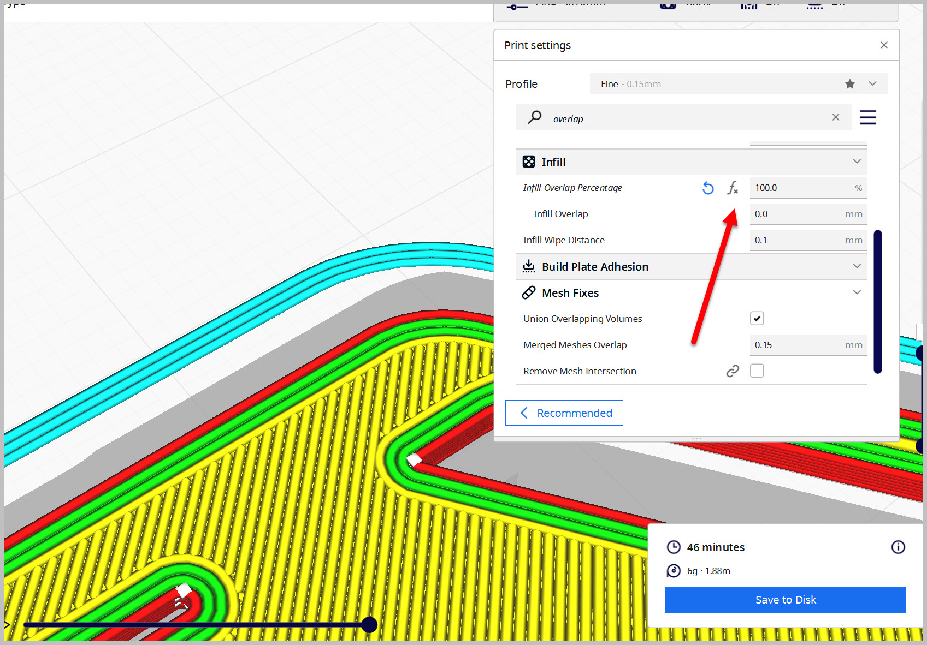Click the layer slider handle at the bottom

[x=369, y=624]
